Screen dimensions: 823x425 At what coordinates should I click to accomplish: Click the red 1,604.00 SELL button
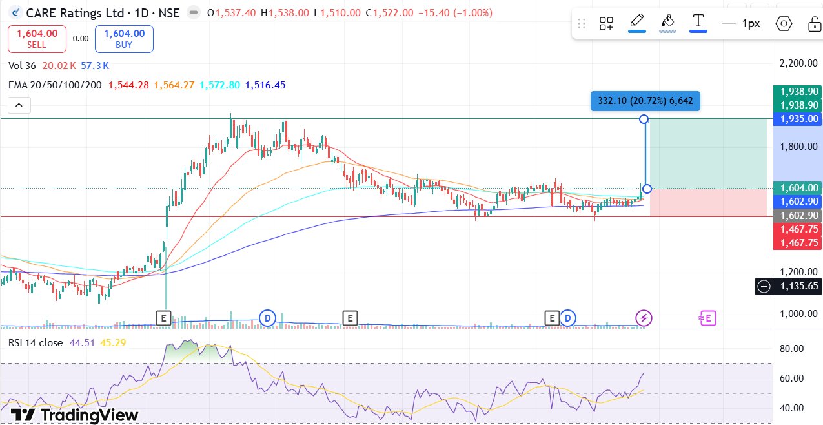coord(36,39)
